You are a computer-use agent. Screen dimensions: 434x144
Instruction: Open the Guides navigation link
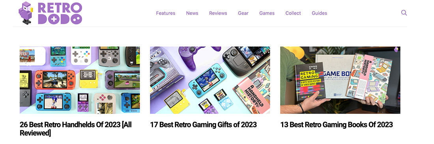(x=319, y=13)
